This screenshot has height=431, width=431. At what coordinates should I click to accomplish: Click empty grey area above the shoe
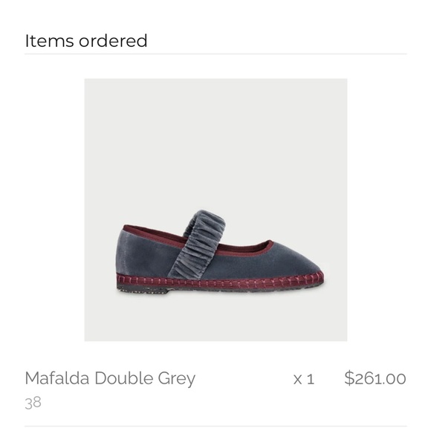215,137
